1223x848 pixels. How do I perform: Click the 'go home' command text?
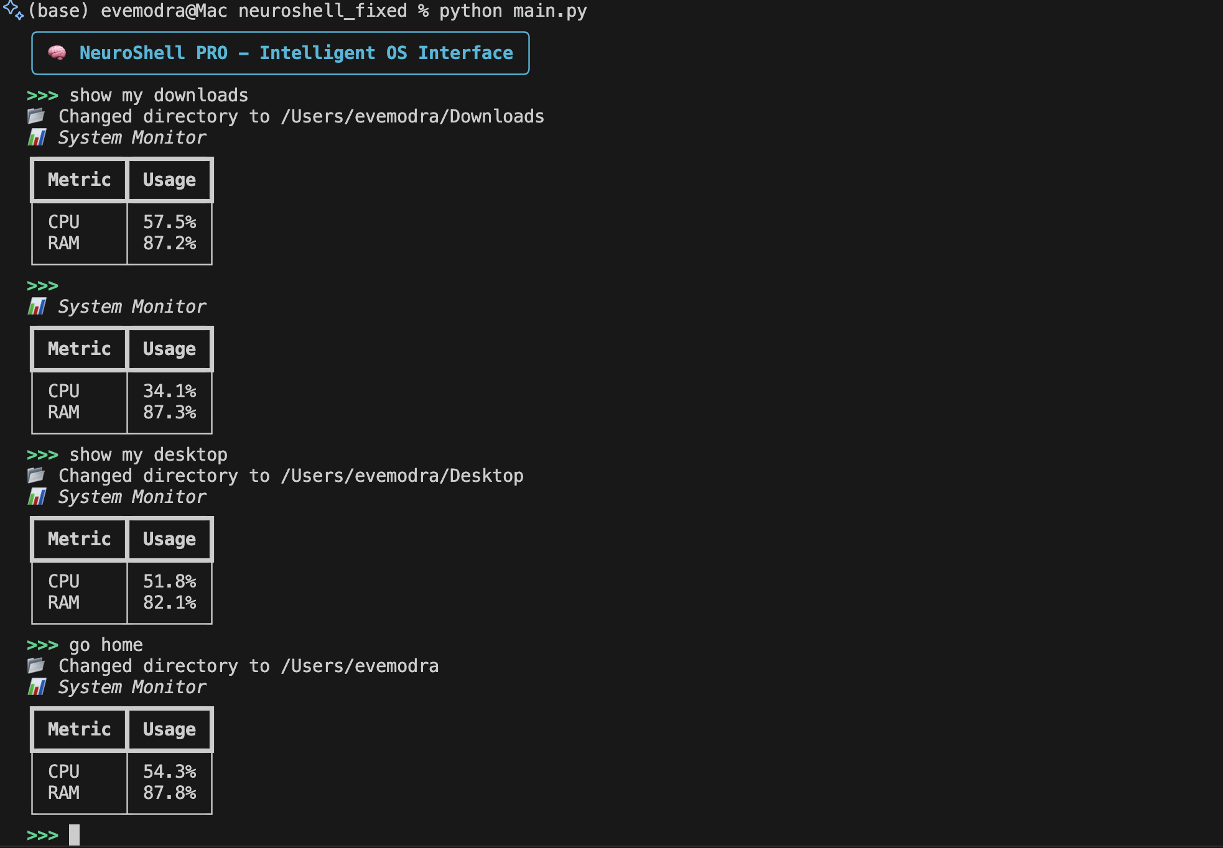[106, 645]
